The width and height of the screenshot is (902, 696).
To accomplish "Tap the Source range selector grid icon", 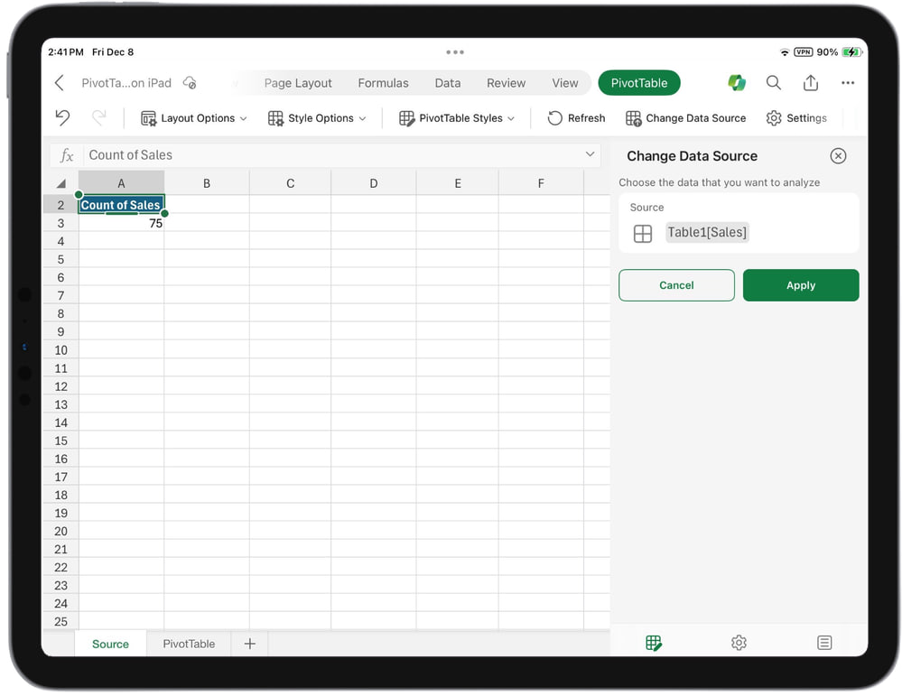I will pos(643,233).
